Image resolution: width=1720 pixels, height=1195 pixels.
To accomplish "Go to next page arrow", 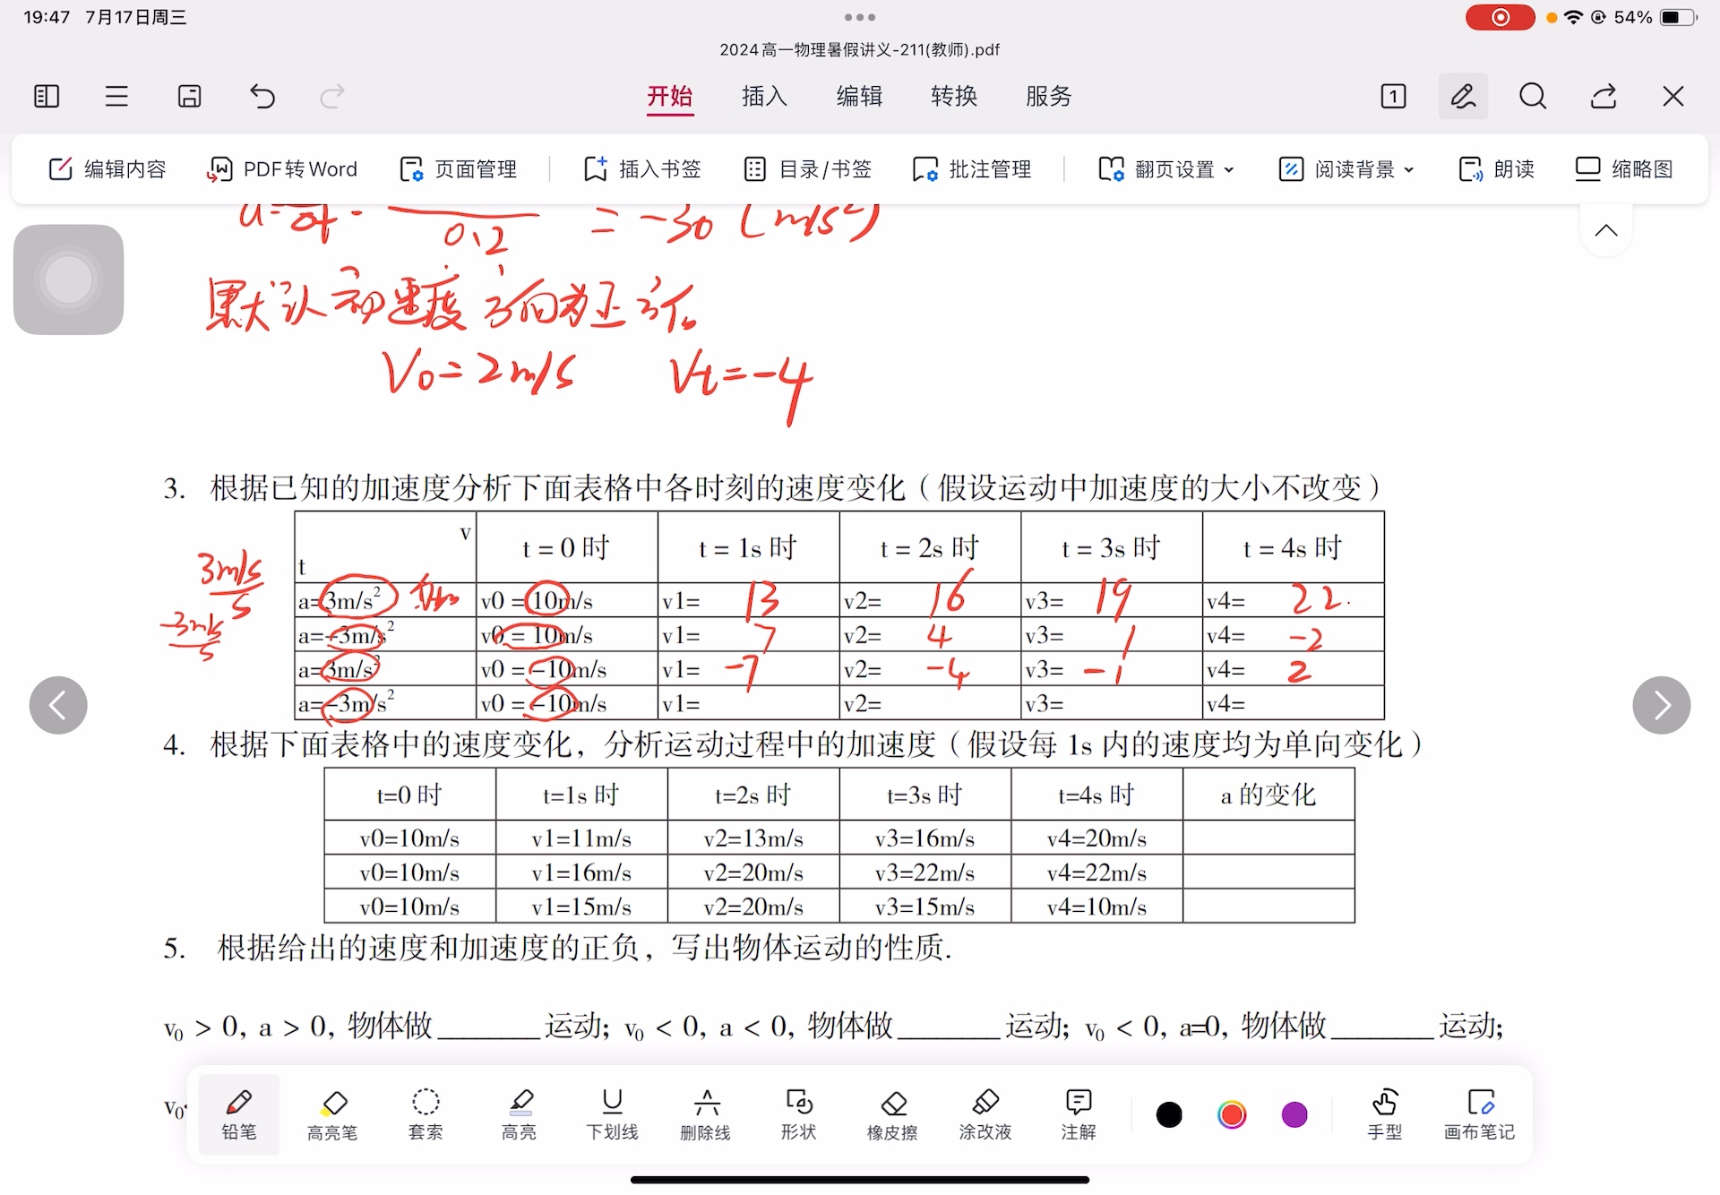I will coord(1661,705).
